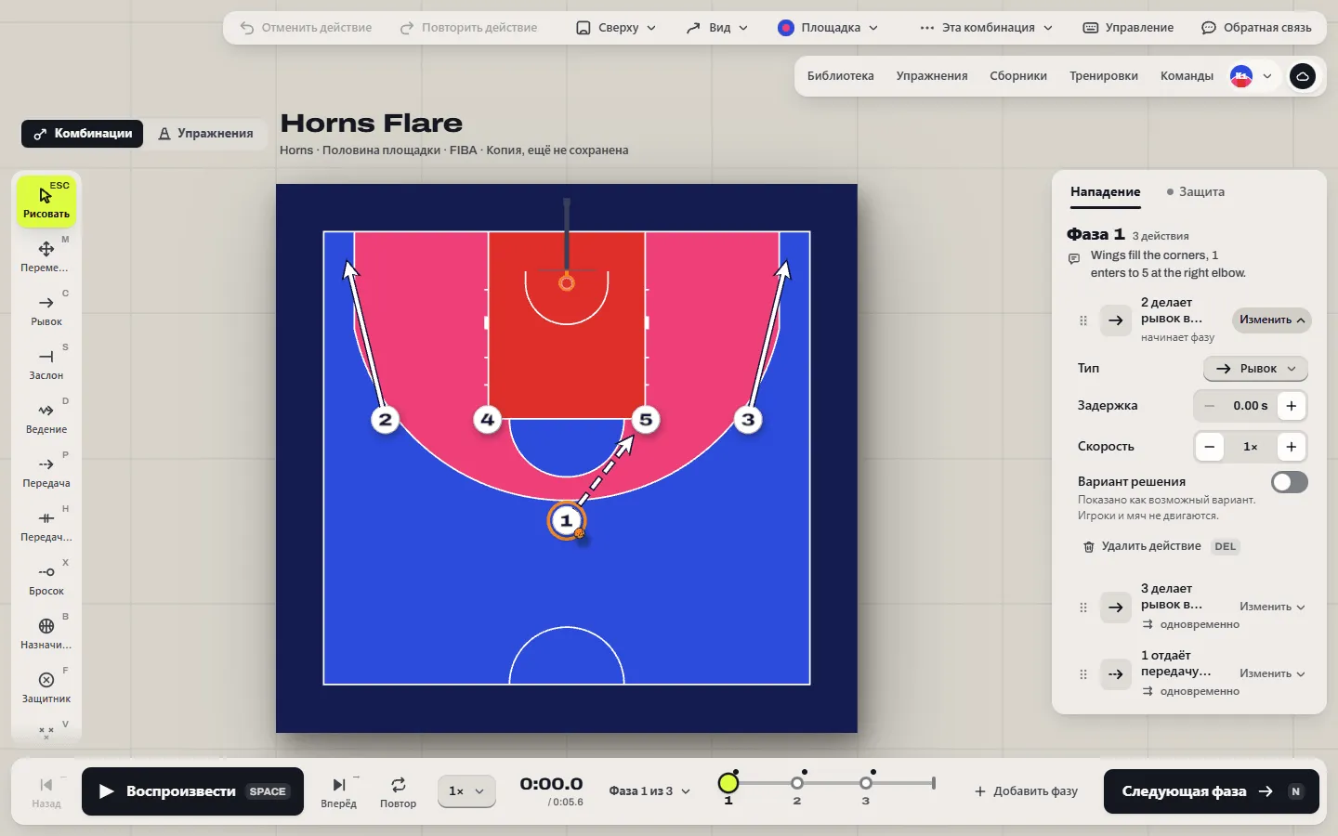The image size is (1338, 836).
Task: Choose the ball assign tool
Action: (x=46, y=633)
